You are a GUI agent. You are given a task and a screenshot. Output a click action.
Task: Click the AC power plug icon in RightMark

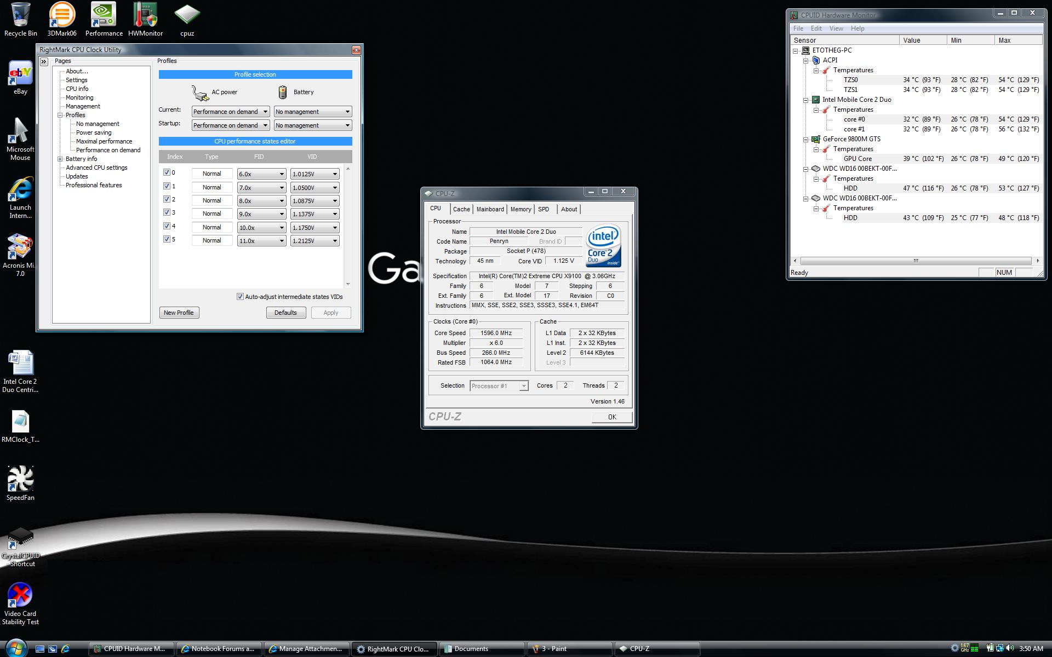200,93
